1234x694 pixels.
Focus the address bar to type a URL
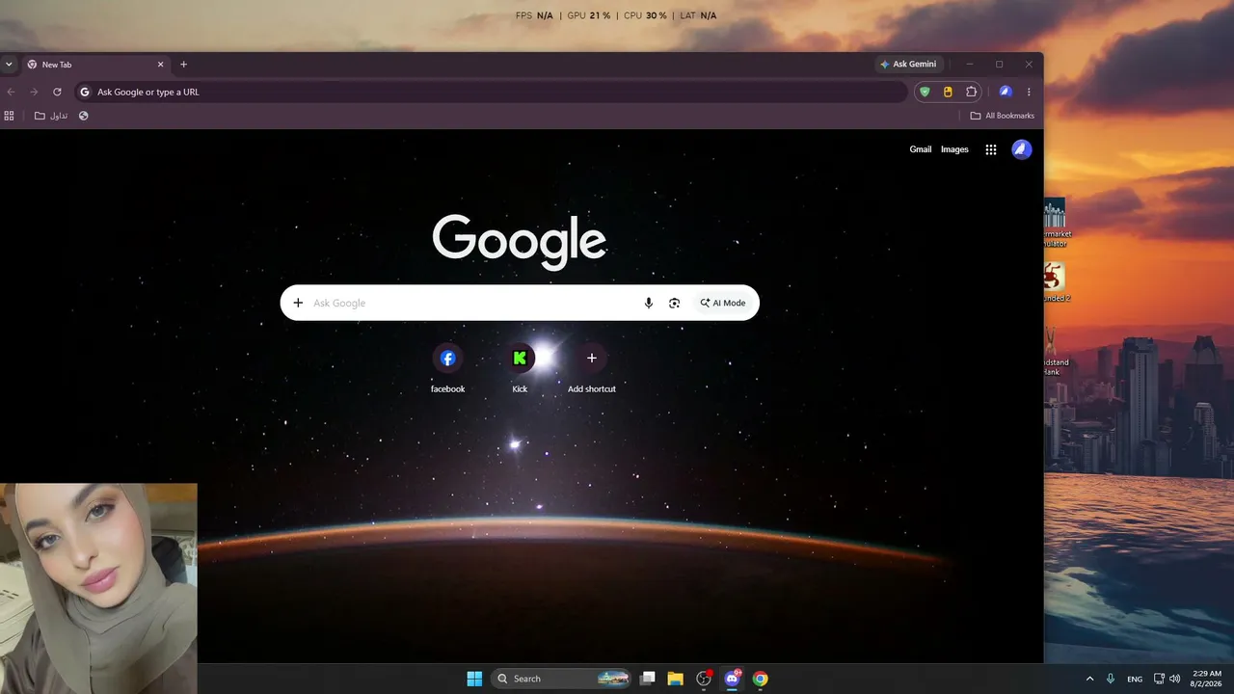click(x=492, y=92)
